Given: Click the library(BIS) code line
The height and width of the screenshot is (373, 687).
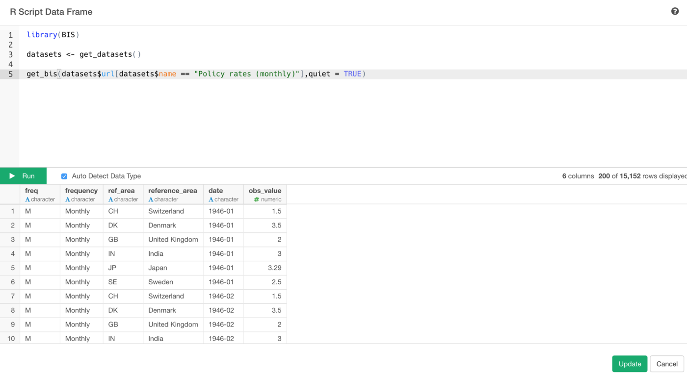Looking at the screenshot, I should point(53,35).
